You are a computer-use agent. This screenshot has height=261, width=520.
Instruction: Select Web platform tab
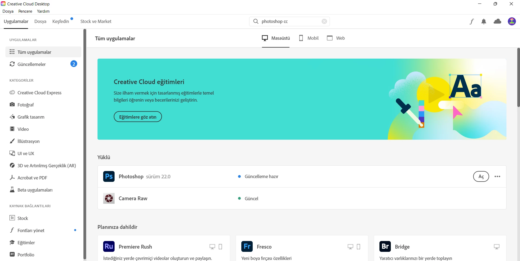(x=336, y=38)
